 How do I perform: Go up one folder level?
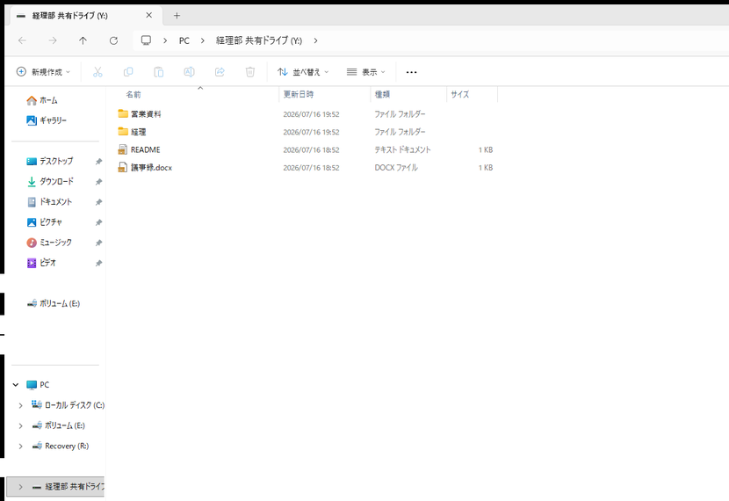pyautogui.click(x=83, y=40)
